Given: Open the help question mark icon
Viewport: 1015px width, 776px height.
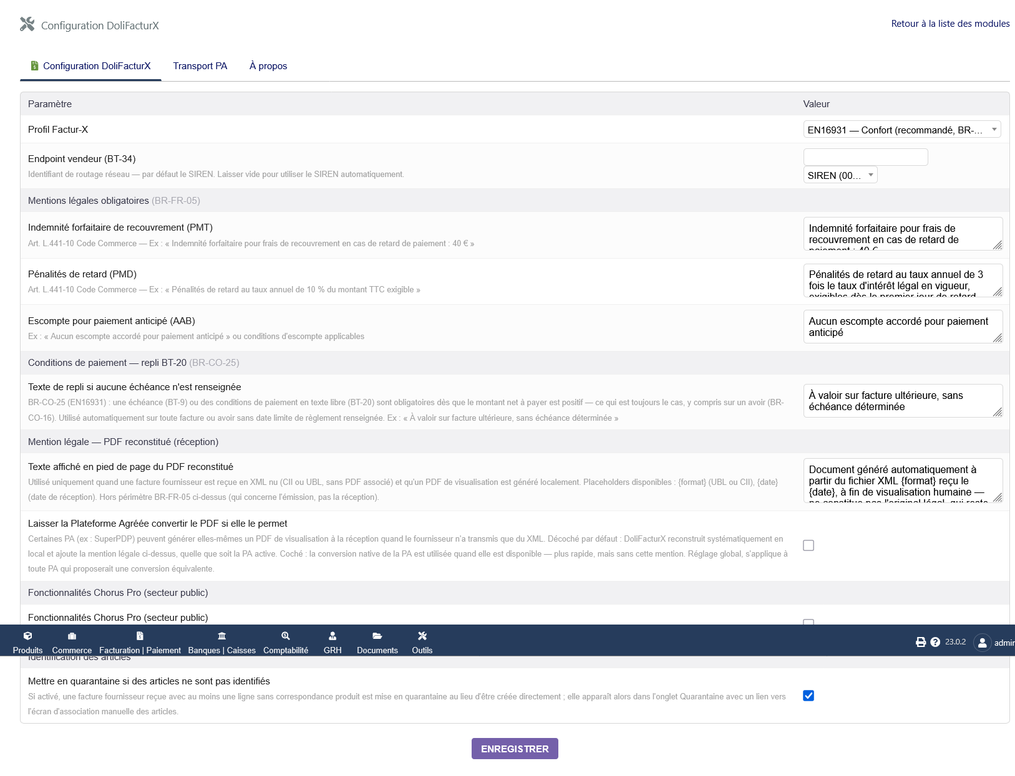Looking at the screenshot, I should pos(935,642).
